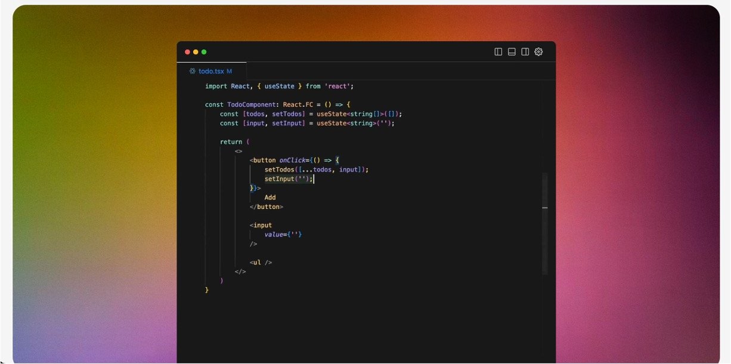Screen dimensions: 731x364
Task: Toggle the primary left sidebar layout icon
Action: click(x=498, y=52)
